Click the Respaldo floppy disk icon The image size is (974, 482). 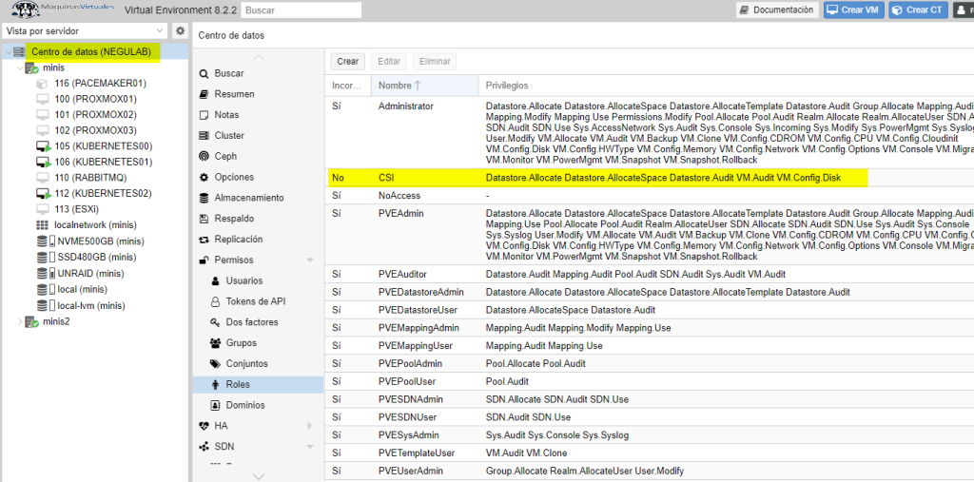[204, 219]
